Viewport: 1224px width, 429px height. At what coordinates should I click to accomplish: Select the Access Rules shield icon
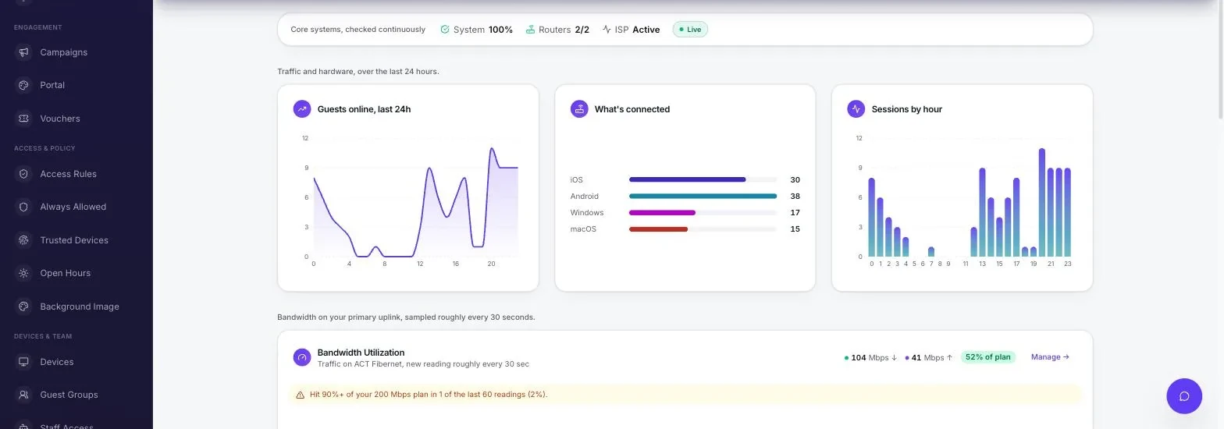click(23, 174)
